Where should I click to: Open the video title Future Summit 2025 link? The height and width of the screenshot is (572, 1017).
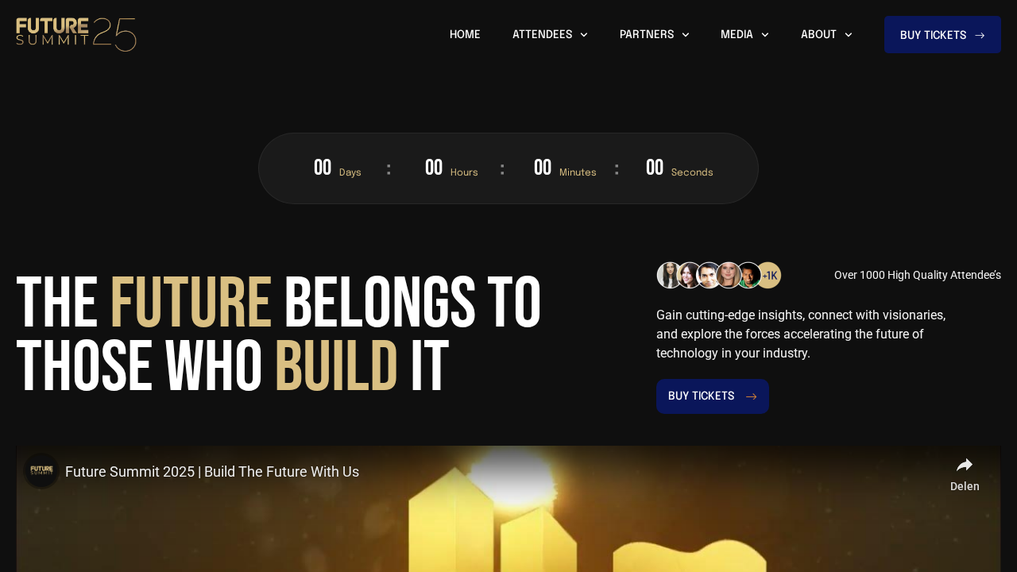(212, 472)
